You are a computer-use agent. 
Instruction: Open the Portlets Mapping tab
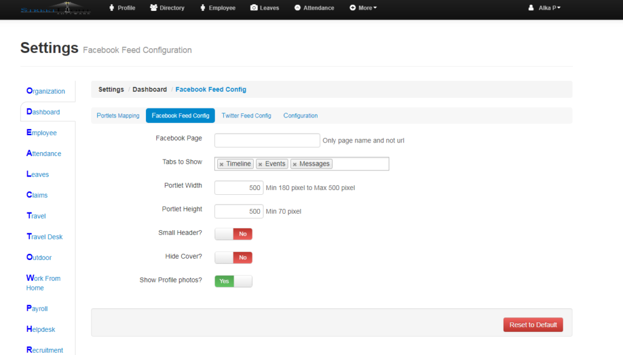pos(118,115)
